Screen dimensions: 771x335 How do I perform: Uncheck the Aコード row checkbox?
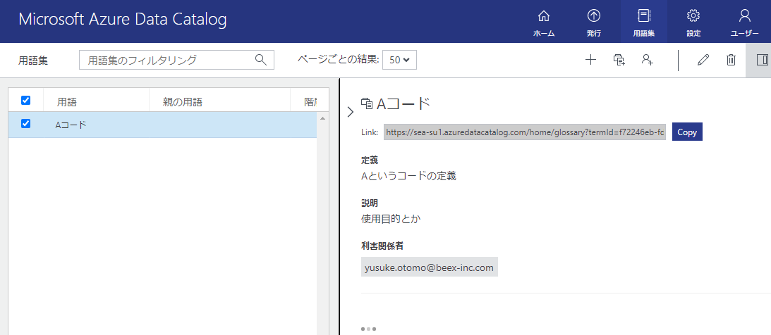26,124
